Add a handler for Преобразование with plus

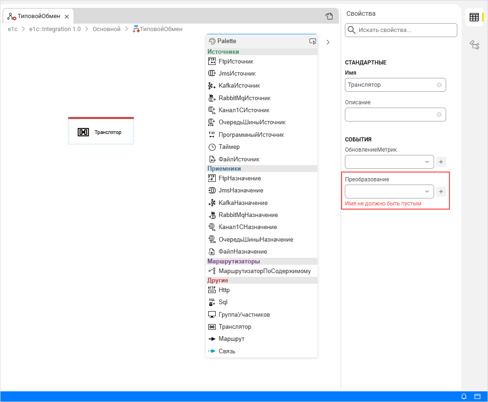click(x=442, y=191)
